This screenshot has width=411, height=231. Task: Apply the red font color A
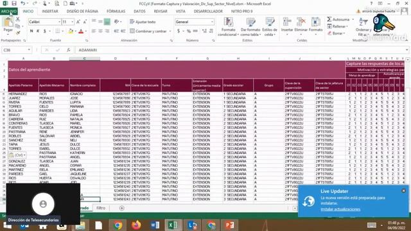click(81, 31)
